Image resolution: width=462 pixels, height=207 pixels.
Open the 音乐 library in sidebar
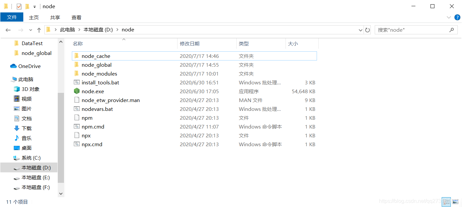[27, 138]
